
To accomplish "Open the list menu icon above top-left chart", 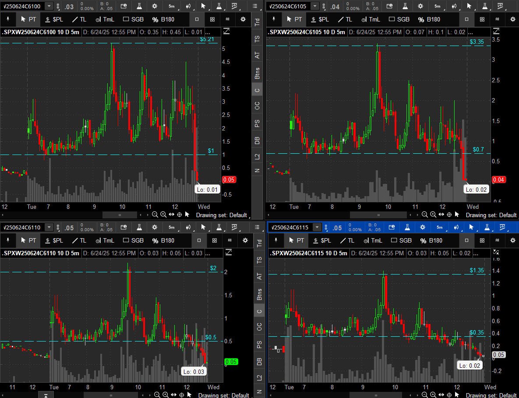I will tap(255, 6).
